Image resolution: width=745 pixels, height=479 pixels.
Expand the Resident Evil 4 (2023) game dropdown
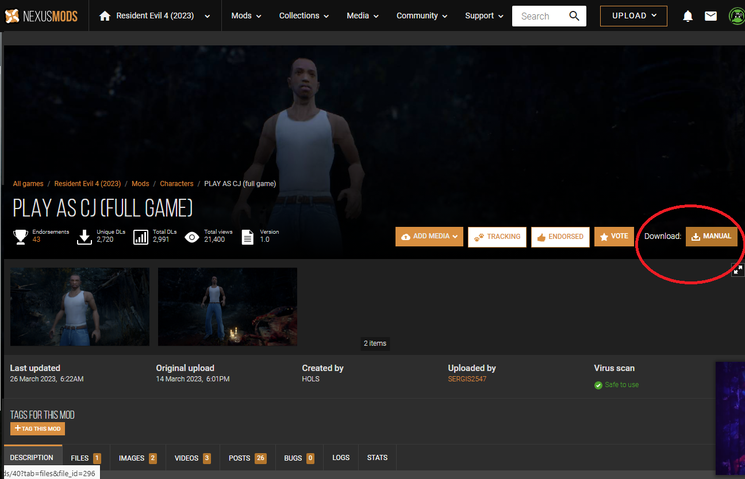click(x=207, y=17)
